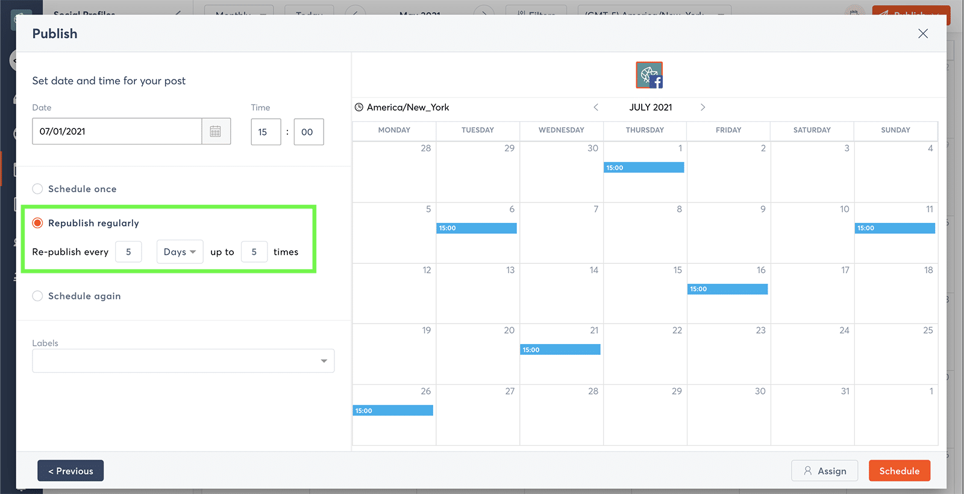Viewport: 964px width, 494px height.
Task: Click the JULY 2021 month label
Action: click(x=651, y=107)
